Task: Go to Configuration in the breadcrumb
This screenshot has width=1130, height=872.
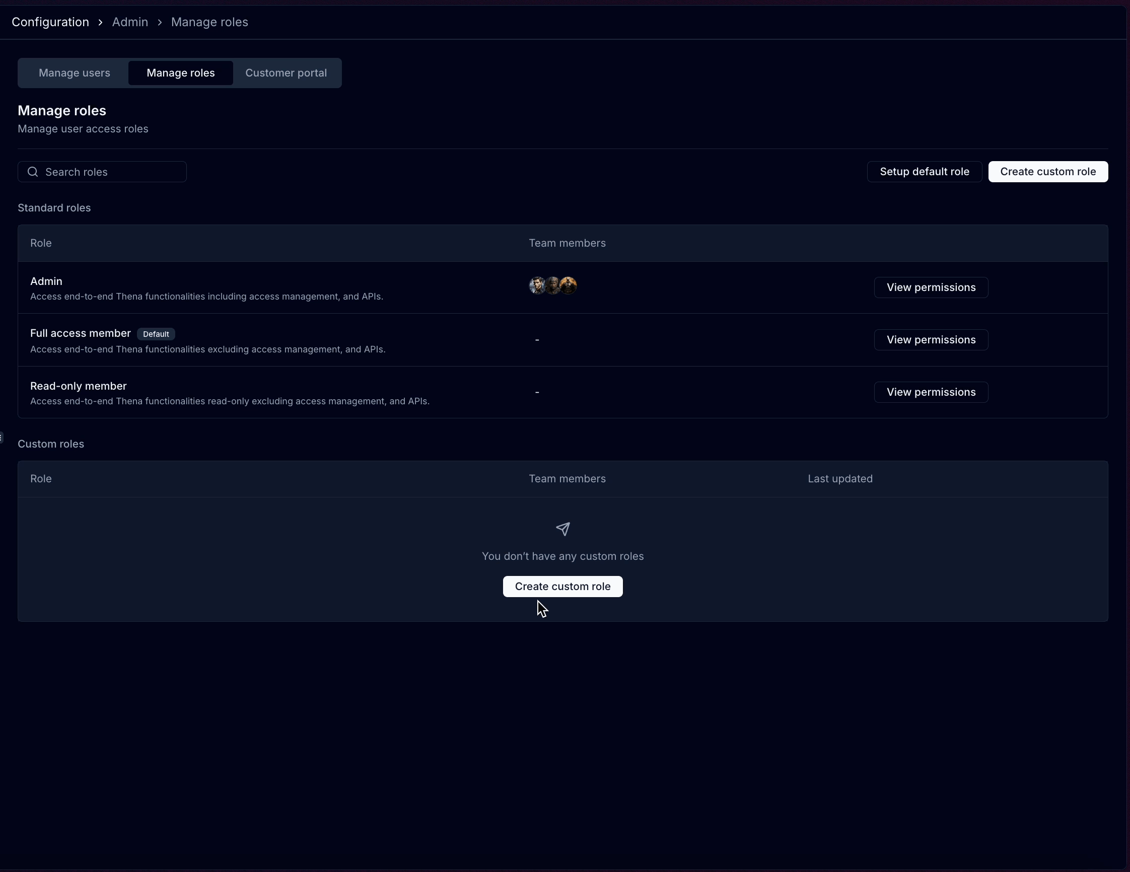Action: tap(50, 22)
